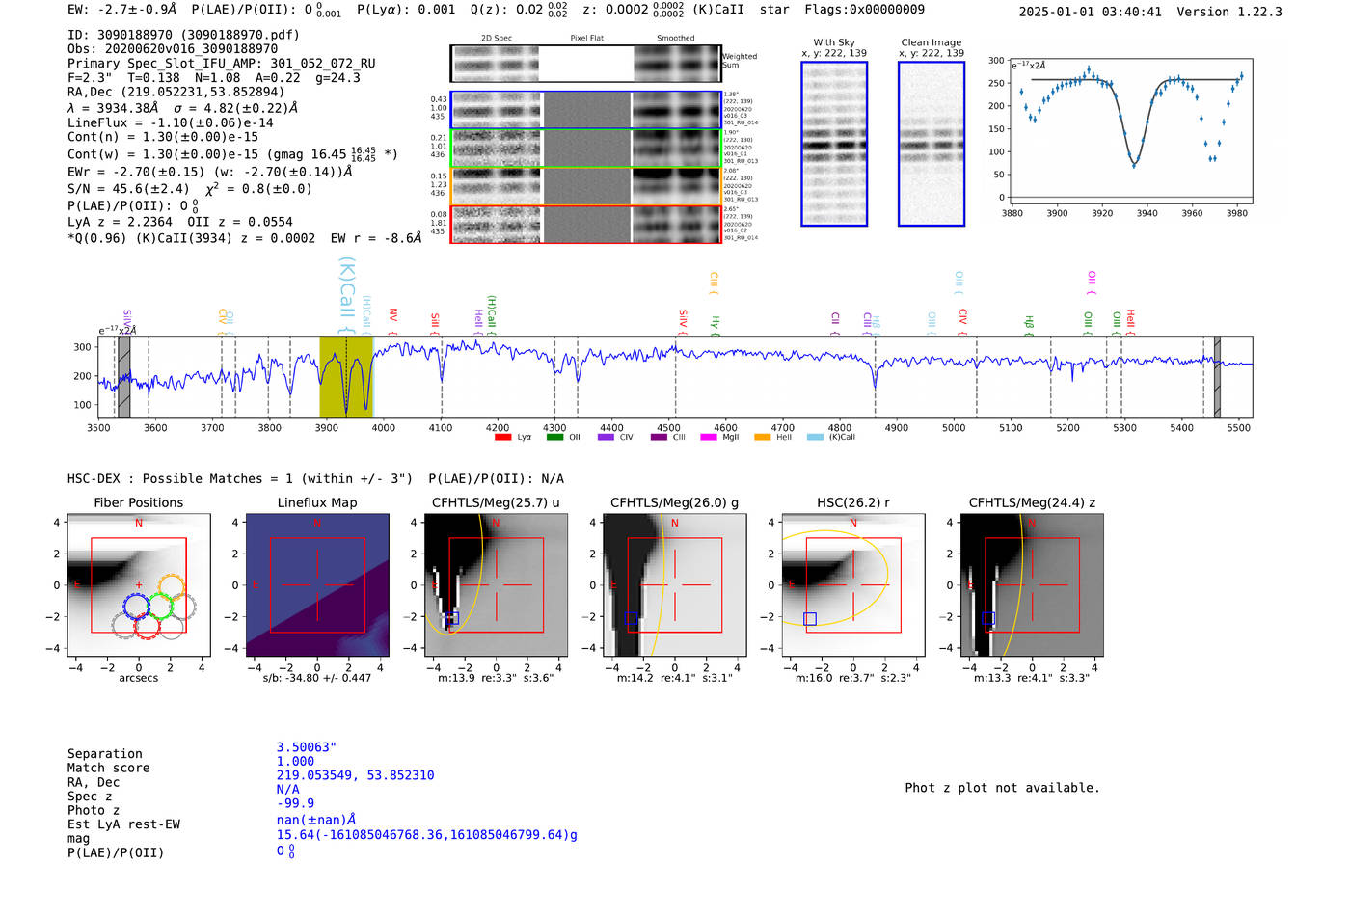This screenshot has width=1350, height=919.
Task: Open the HSC(26.2) r image
Action: pos(853,585)
